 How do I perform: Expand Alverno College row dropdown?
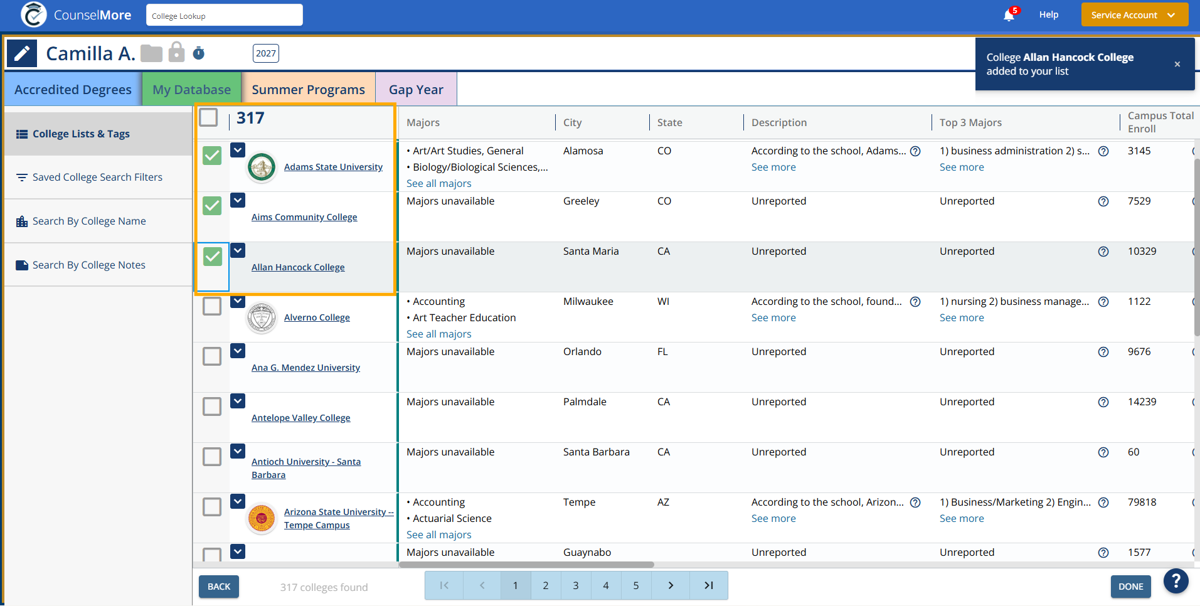point(238,301)
